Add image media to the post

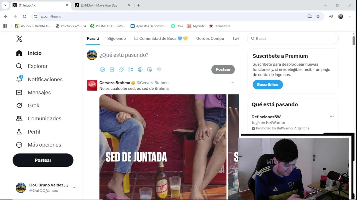[103, 70]
